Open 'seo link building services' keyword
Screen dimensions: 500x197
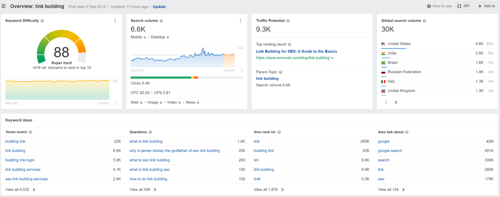[27, 179]
